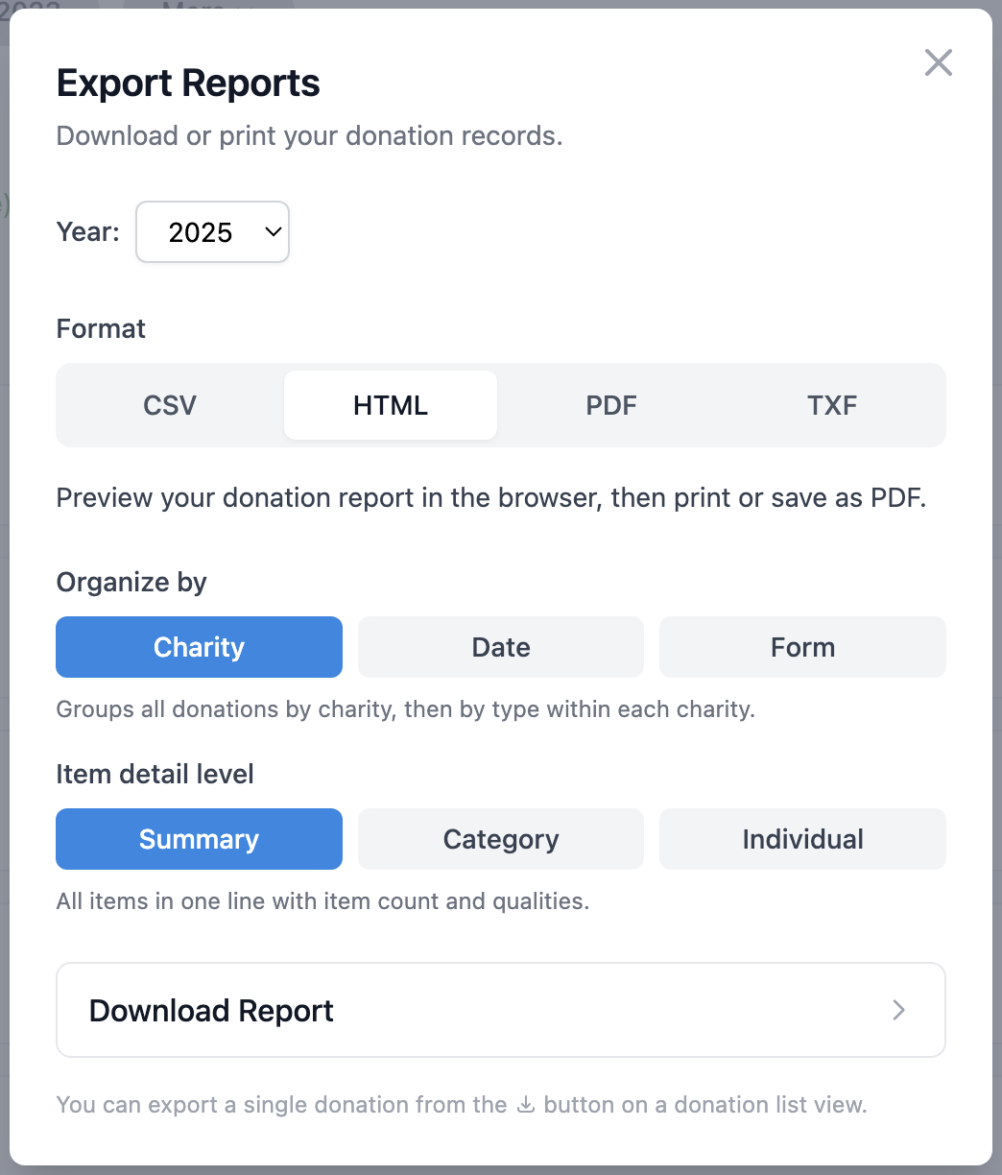Organize donations by Date
This screenshot has height=1175, width=1002.
pyautogui.click(x=500, y=647)
